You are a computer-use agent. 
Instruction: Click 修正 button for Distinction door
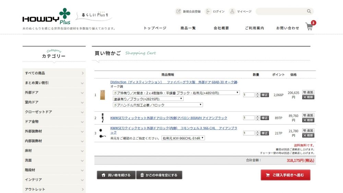(264, 95)
